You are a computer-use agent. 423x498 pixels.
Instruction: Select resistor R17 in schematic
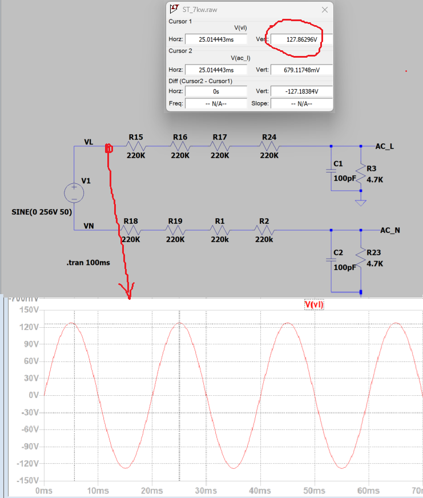tap(220, 146)
